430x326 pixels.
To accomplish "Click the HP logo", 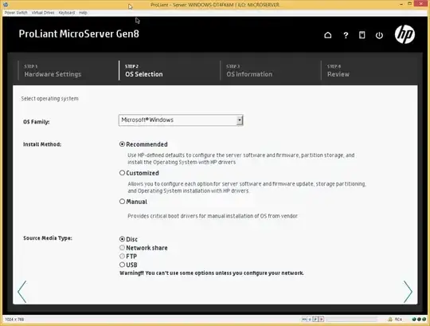I will coord(405,34).
